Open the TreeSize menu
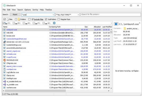143x97 pixels. coord(49,10)
